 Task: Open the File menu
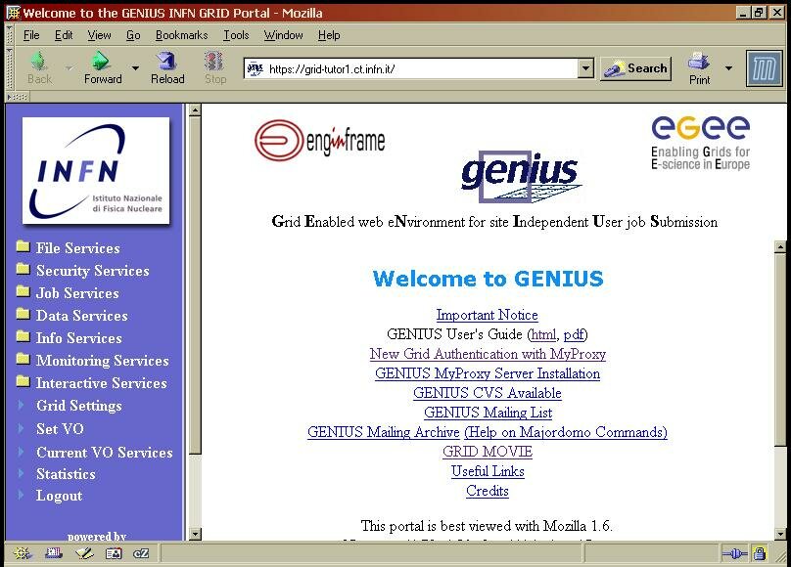click(31, 35)
